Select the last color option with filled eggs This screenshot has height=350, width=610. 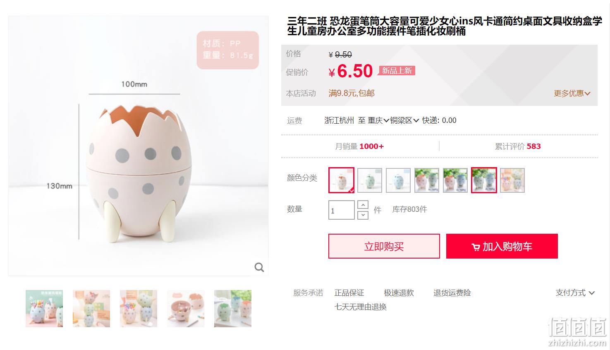[512, 180]
